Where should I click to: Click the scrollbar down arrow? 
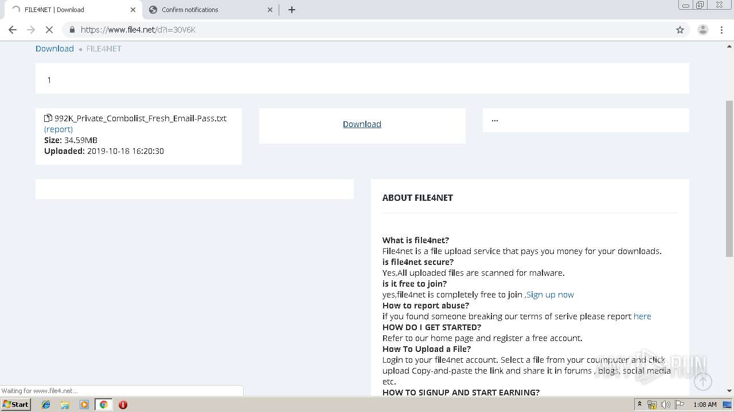tap(729, 391)
